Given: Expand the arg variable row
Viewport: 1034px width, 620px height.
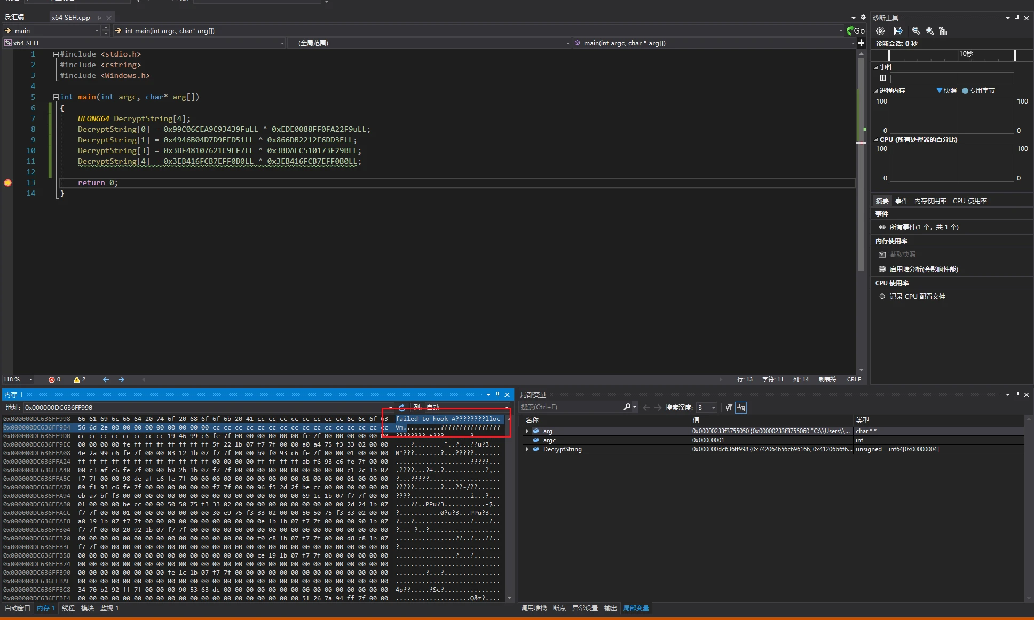Looking at the screenshot, I should tap(527, 431).
